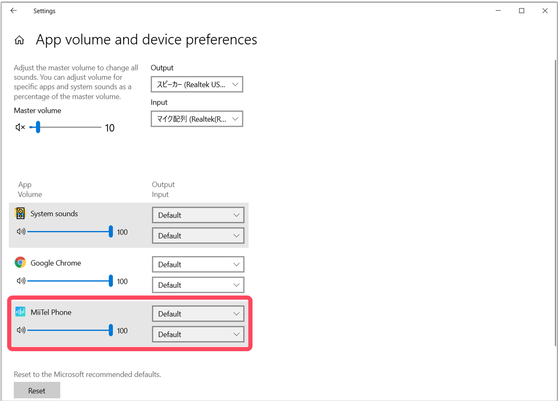Click the Master volume slider thumb
558x401 pixels.
[38, 127]
